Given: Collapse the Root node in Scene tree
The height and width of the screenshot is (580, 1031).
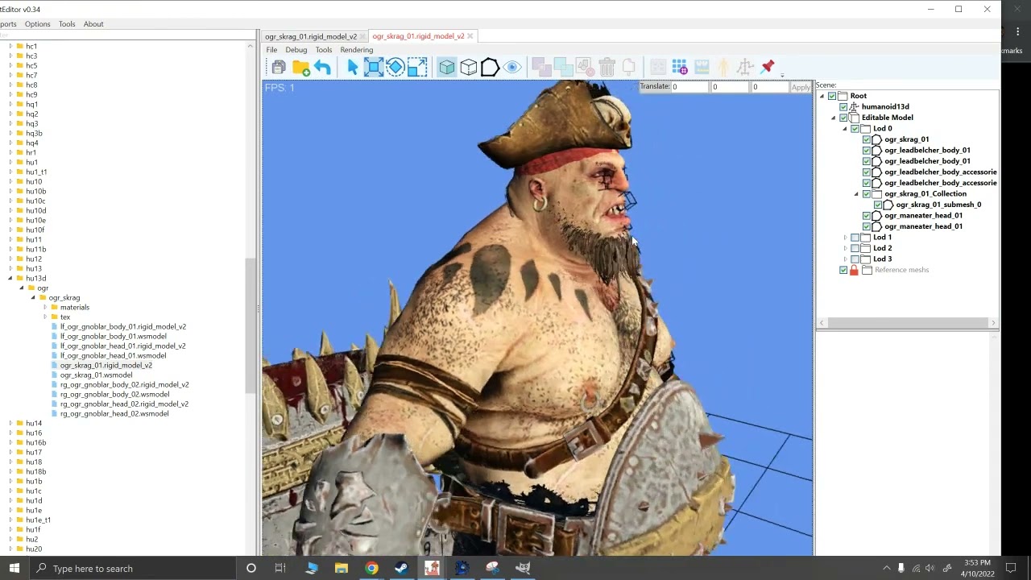Looking at the screenshot, I should pos(822,96).
